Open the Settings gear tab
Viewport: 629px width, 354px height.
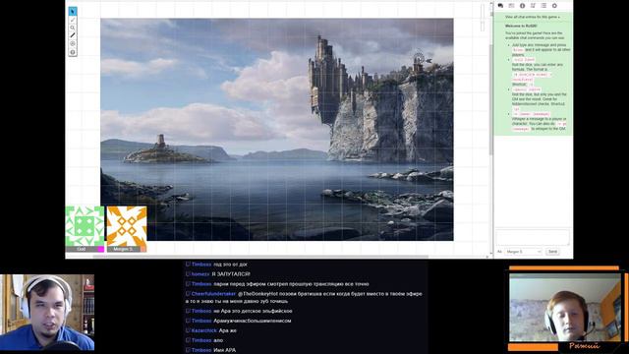click(x=554, y=6)
